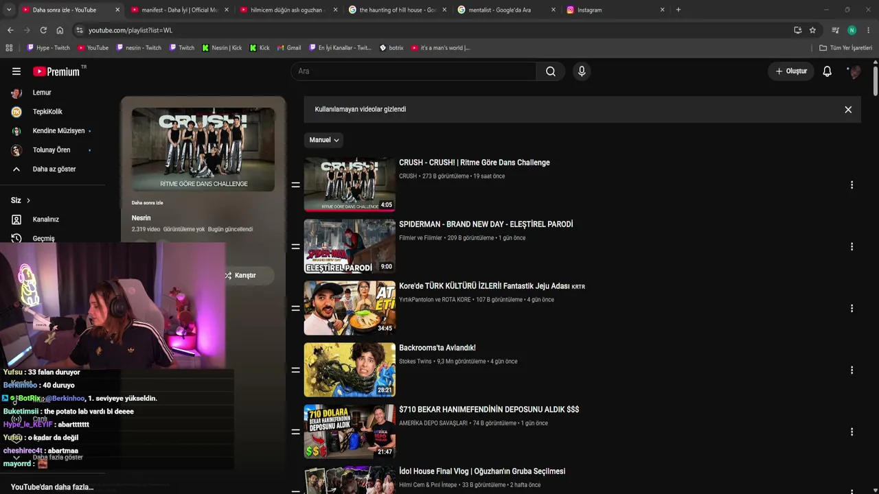Open options menu for Spiderman parodi video
Image resolution: width=879 pixels, height=494 pixels.
click(852, 246)
